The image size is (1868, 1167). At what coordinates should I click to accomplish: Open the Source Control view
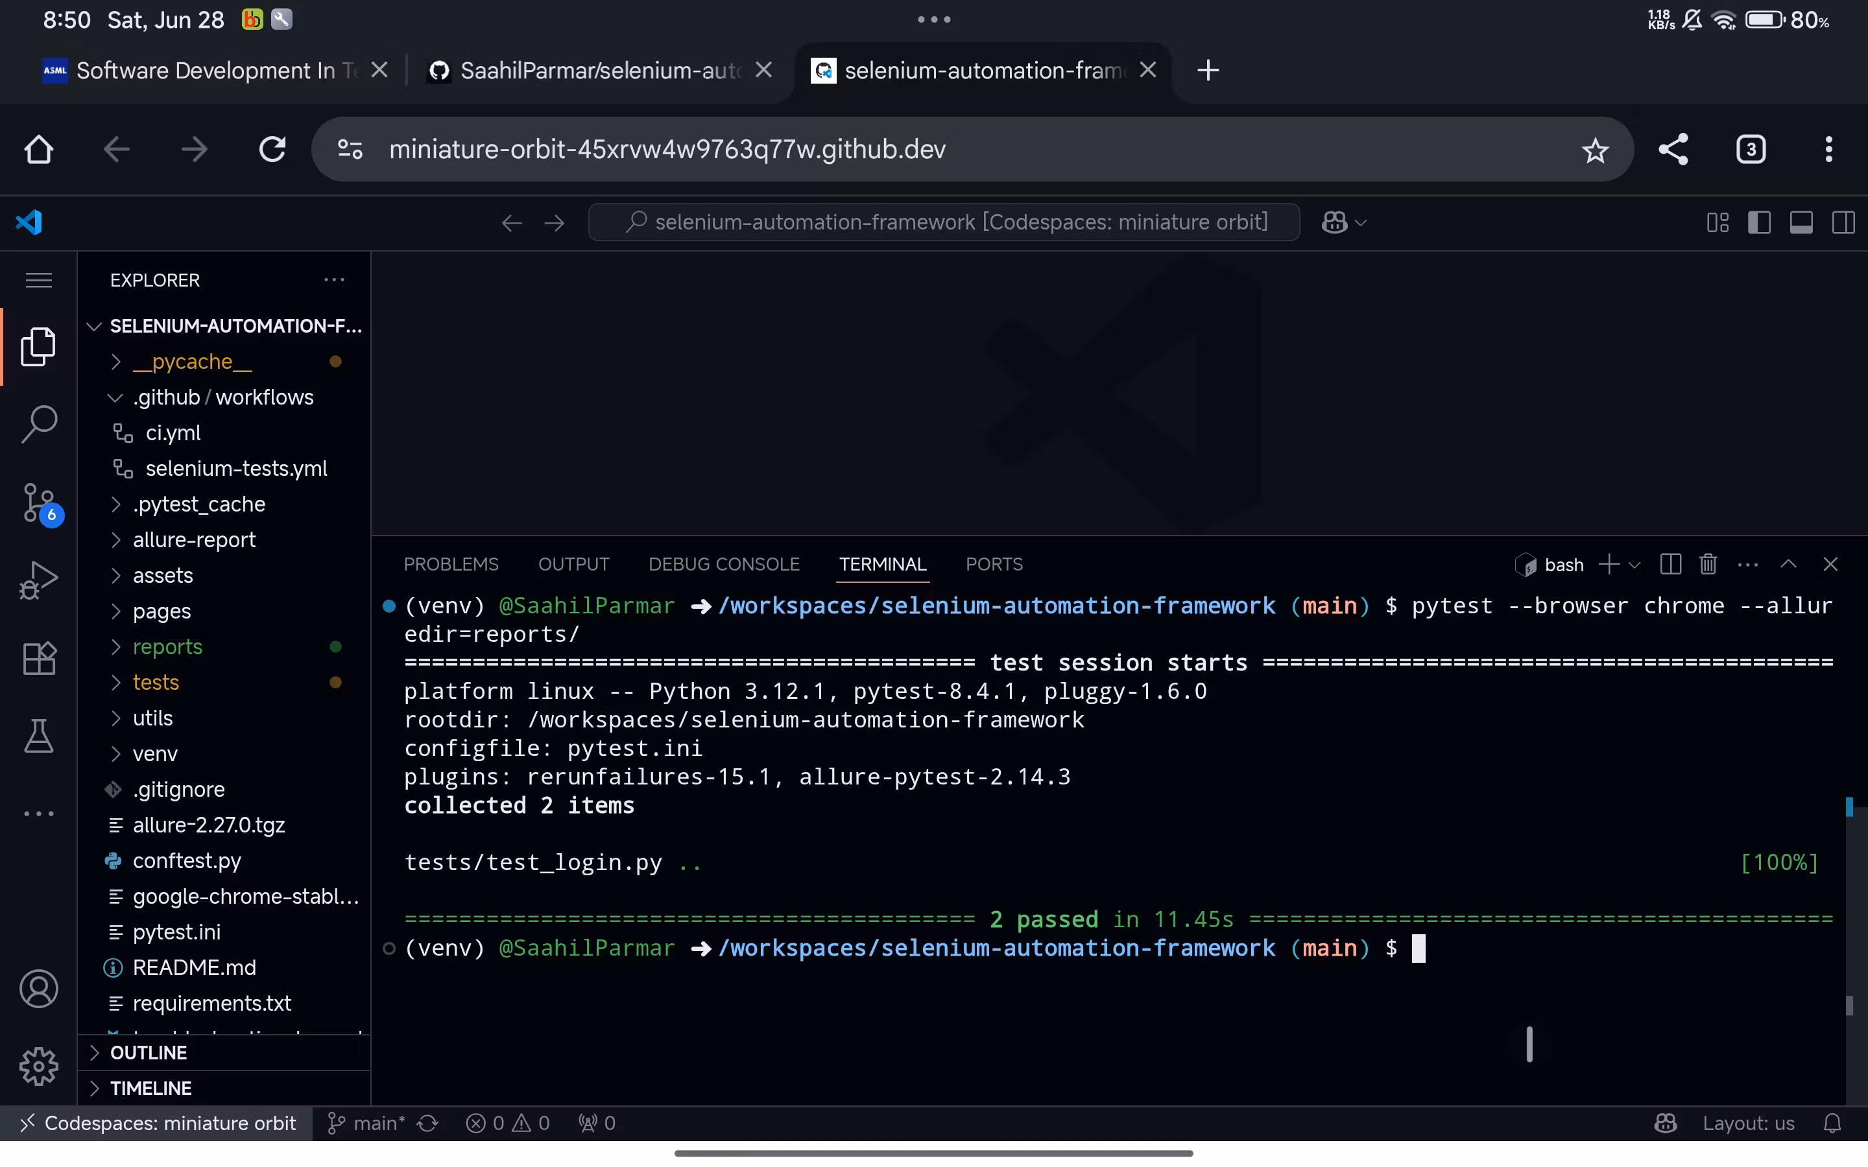39,503
